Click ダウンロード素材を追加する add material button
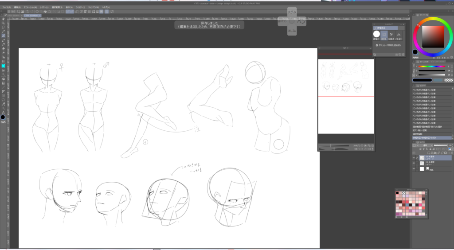Image resolution: width=454 pixels, height=250 pixels. pyautogui.click(x=388, y=45)
